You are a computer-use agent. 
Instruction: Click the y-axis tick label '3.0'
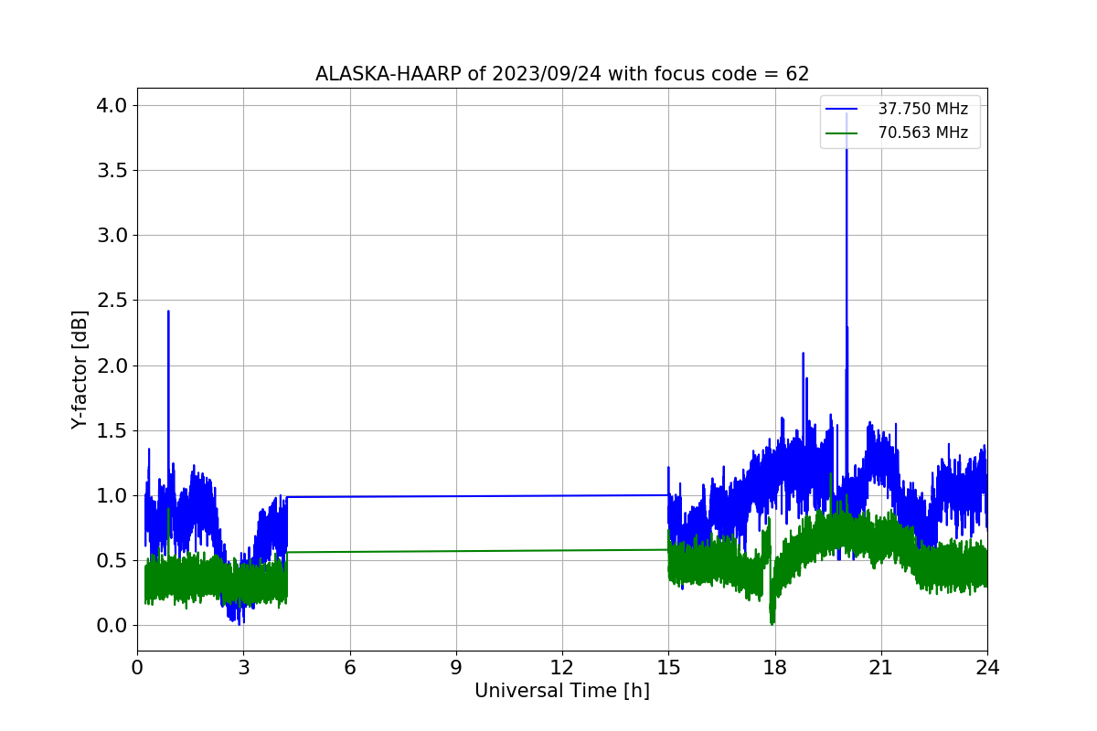point(111,236)
